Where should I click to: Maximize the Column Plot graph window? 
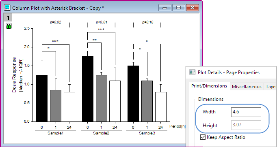point(178,8)
